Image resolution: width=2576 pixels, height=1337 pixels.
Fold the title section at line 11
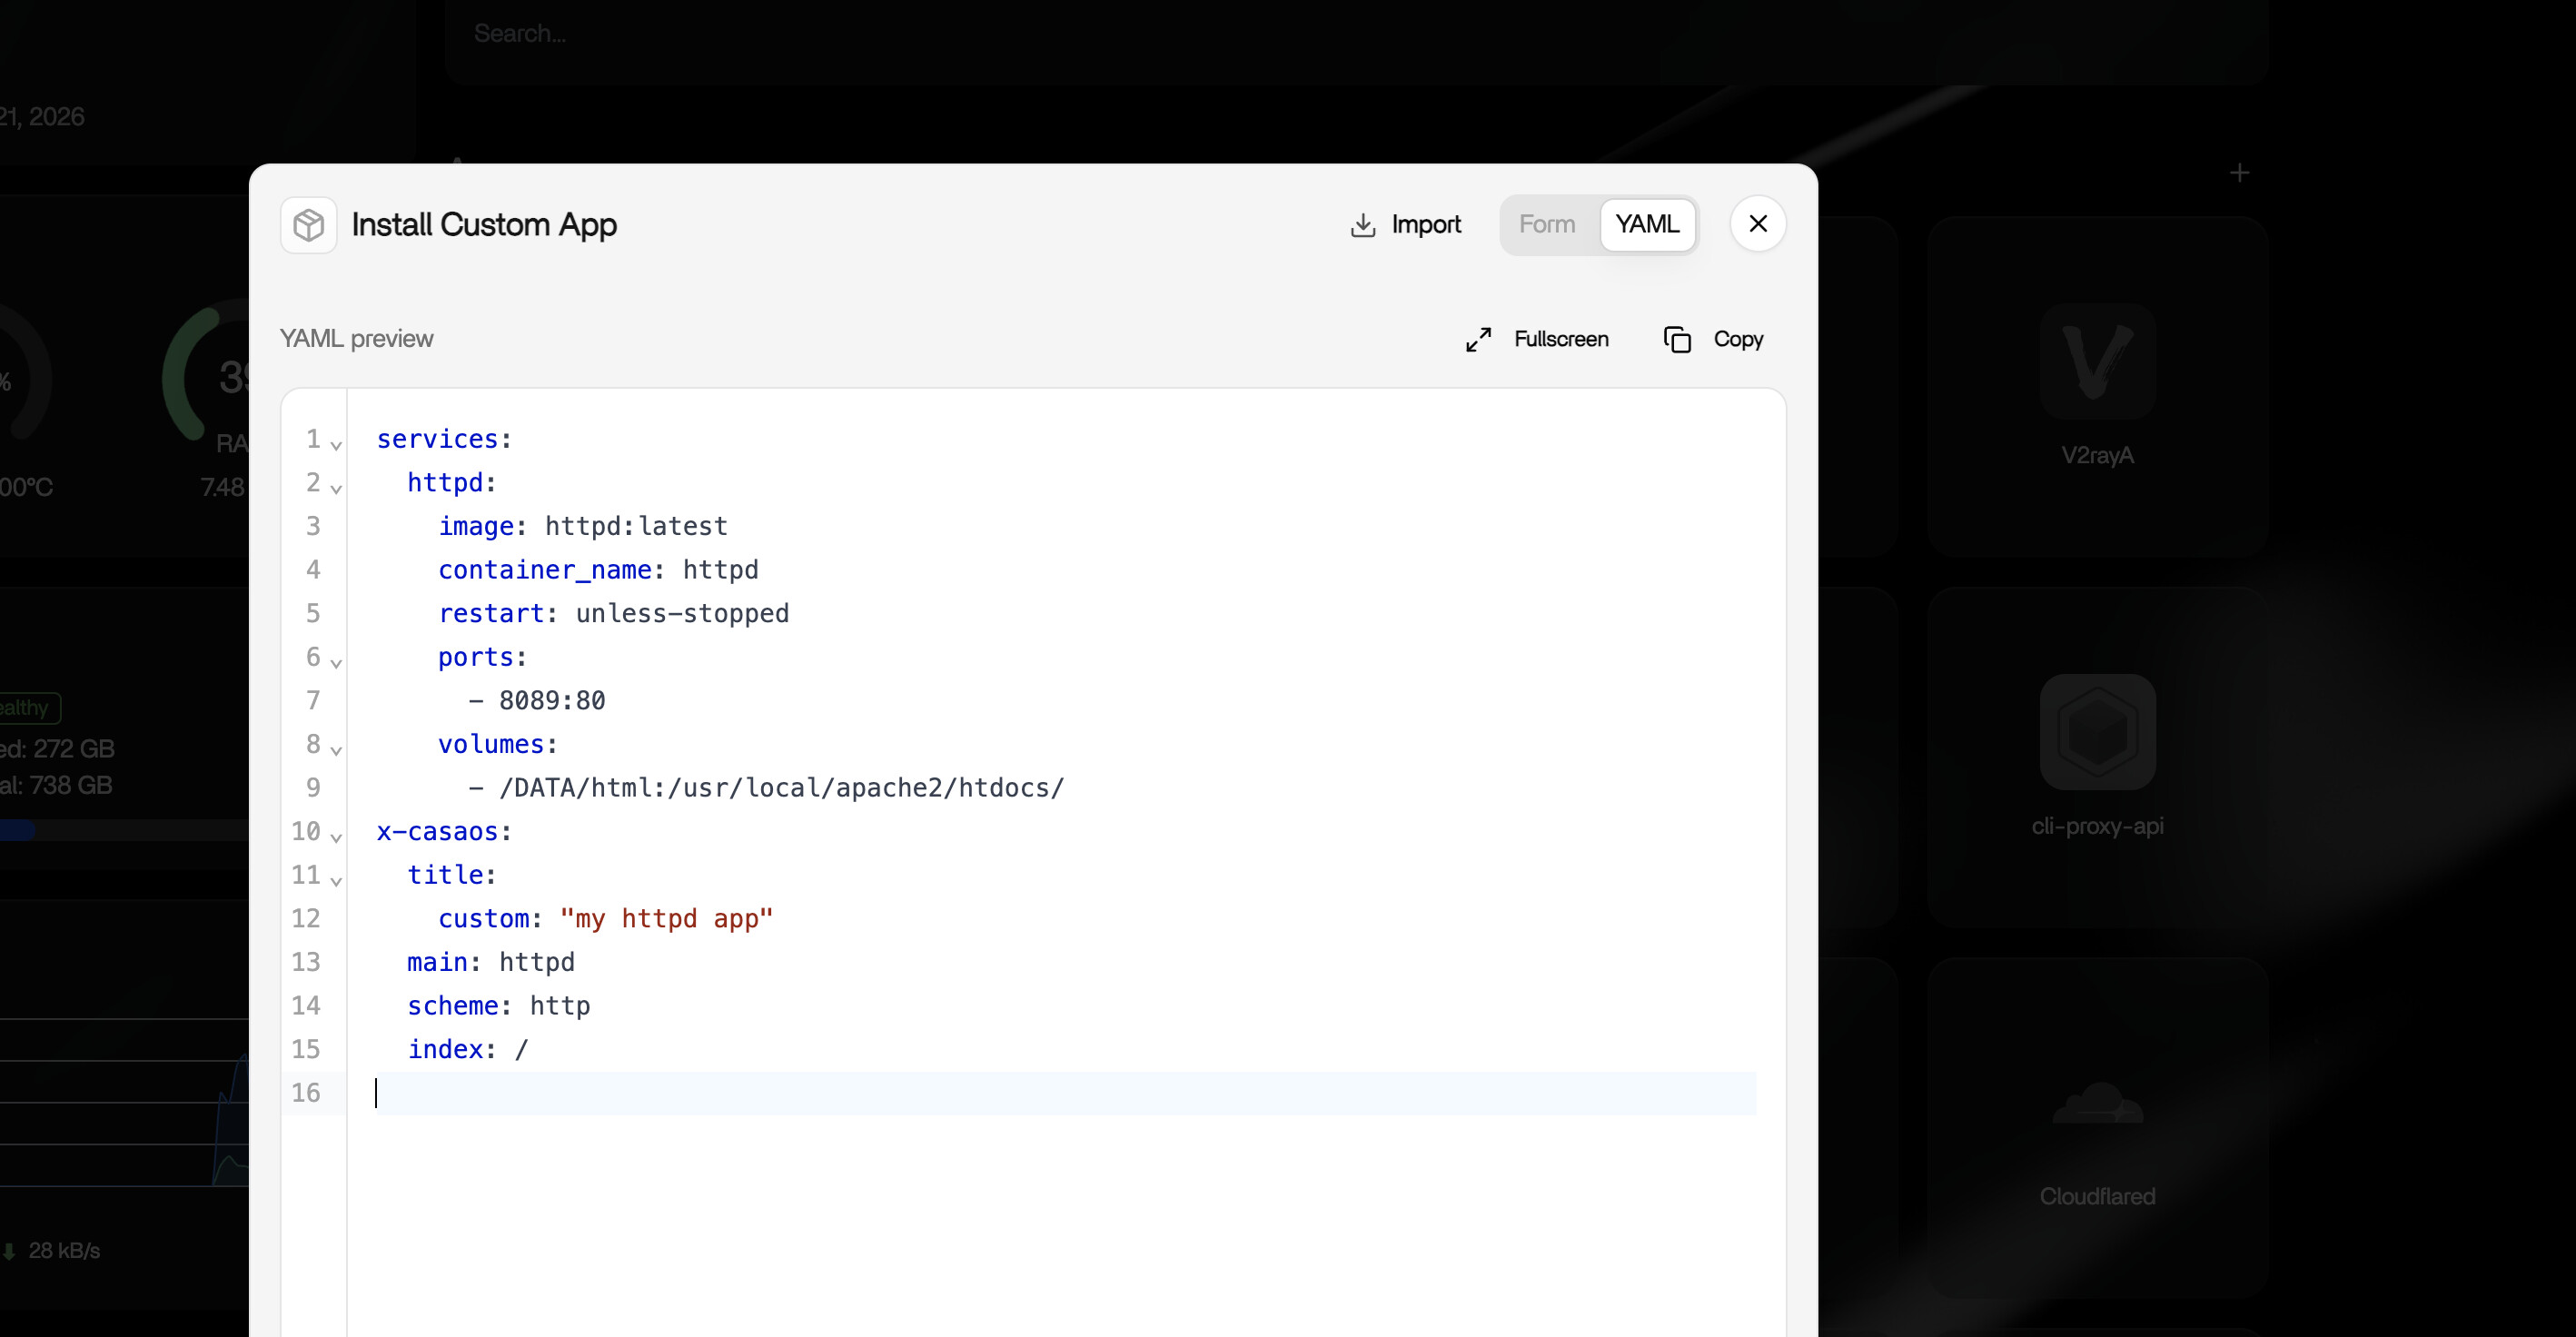click(336, 880)
